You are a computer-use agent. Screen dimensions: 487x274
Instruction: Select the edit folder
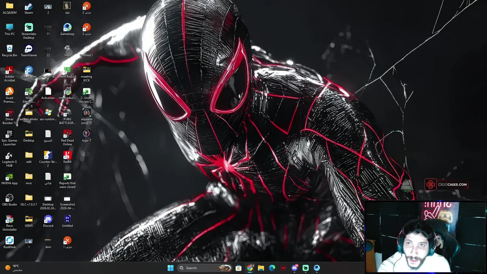click(29, 157)
